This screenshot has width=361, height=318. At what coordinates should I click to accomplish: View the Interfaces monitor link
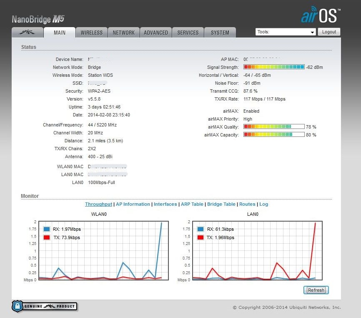[x=165, y=204]
